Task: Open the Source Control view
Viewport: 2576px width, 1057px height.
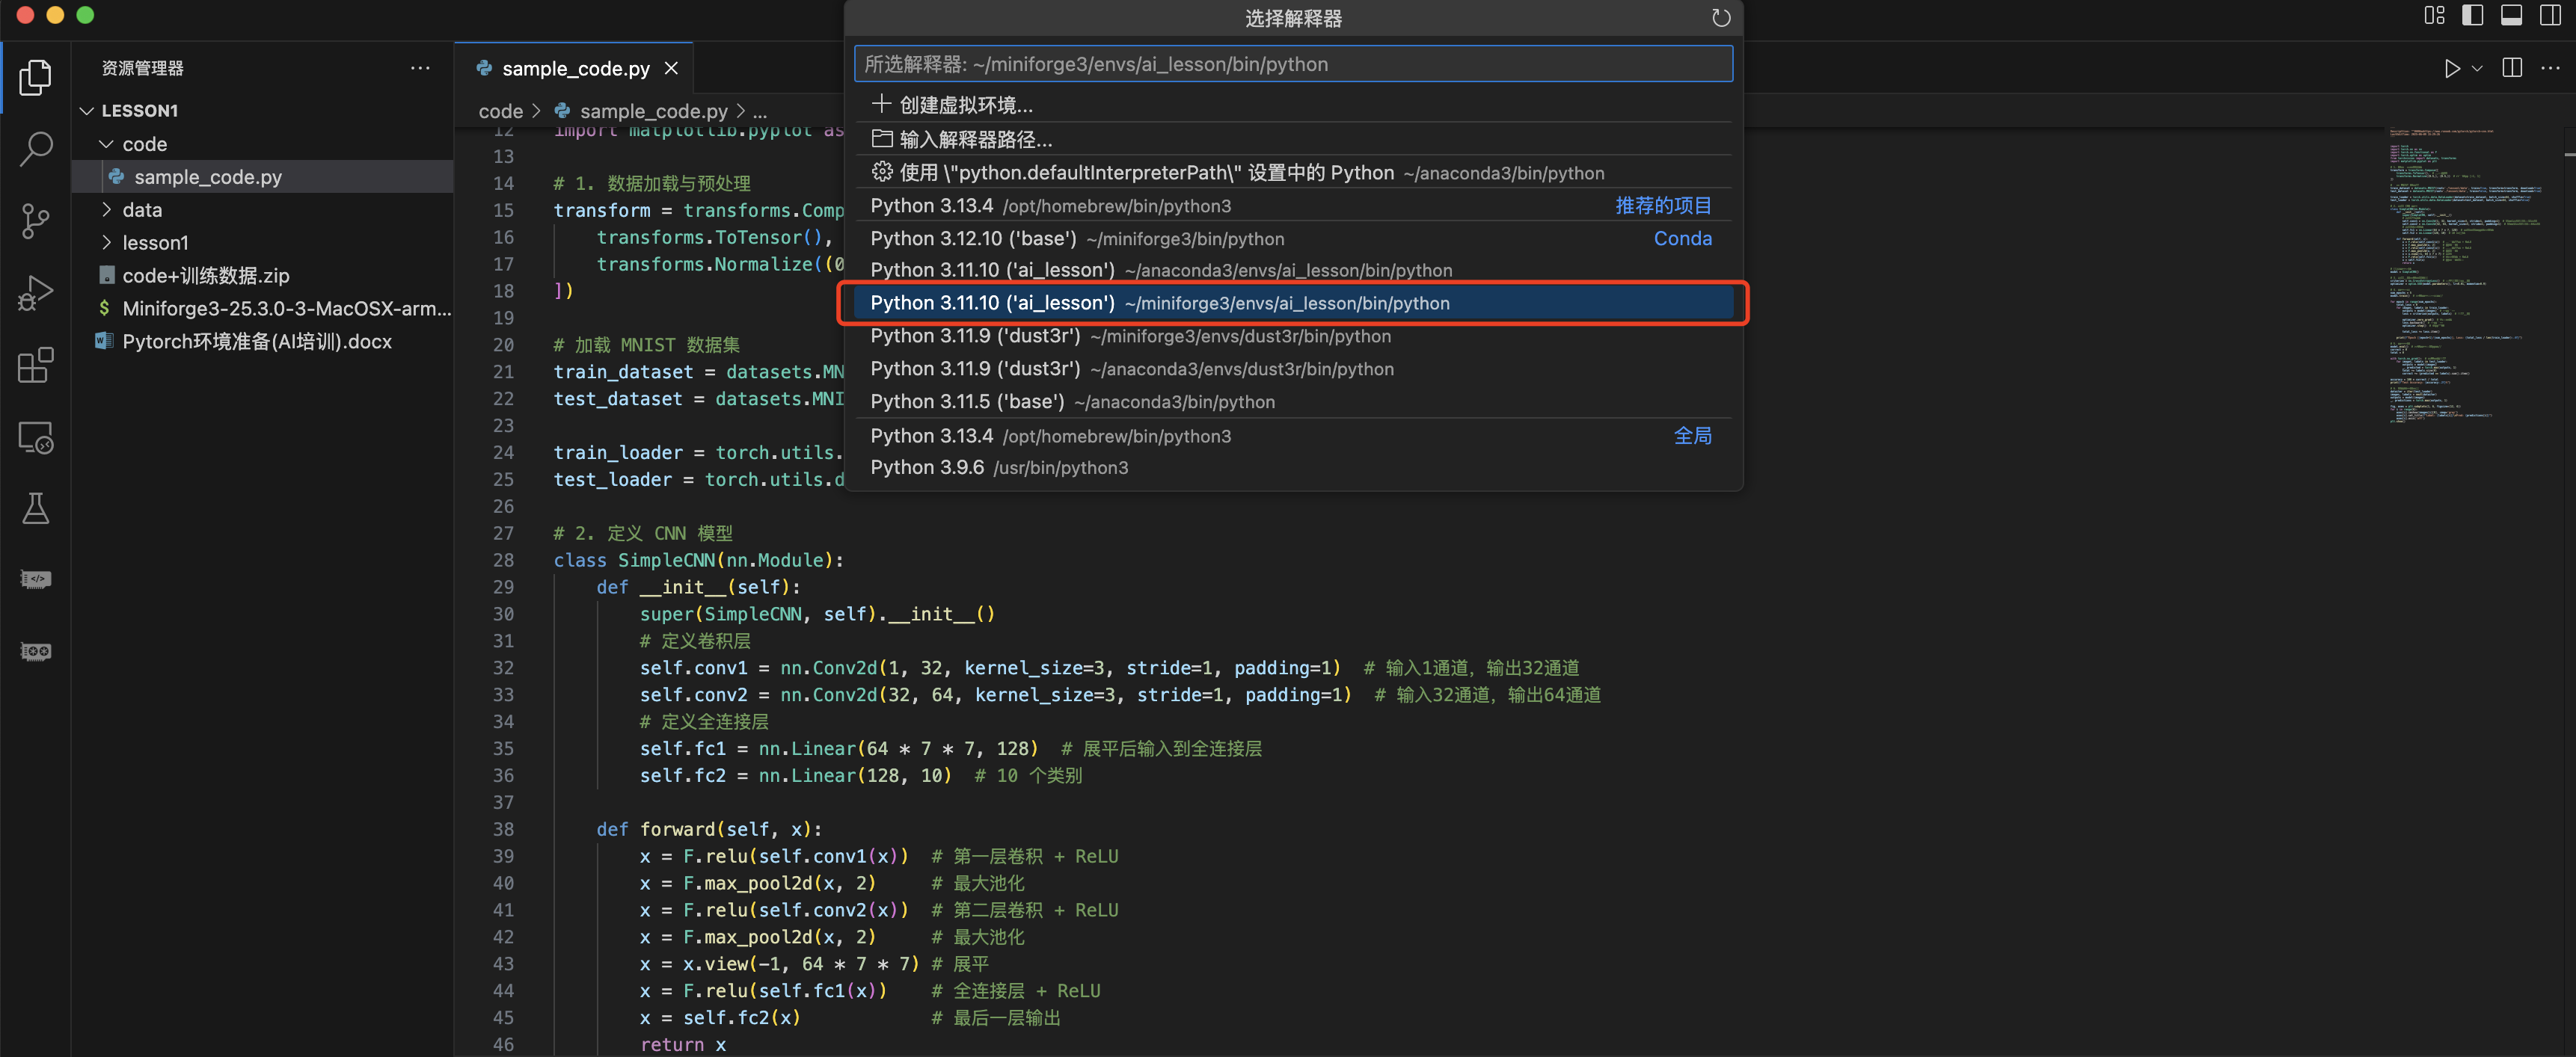Action: click(x=36, y=221)
